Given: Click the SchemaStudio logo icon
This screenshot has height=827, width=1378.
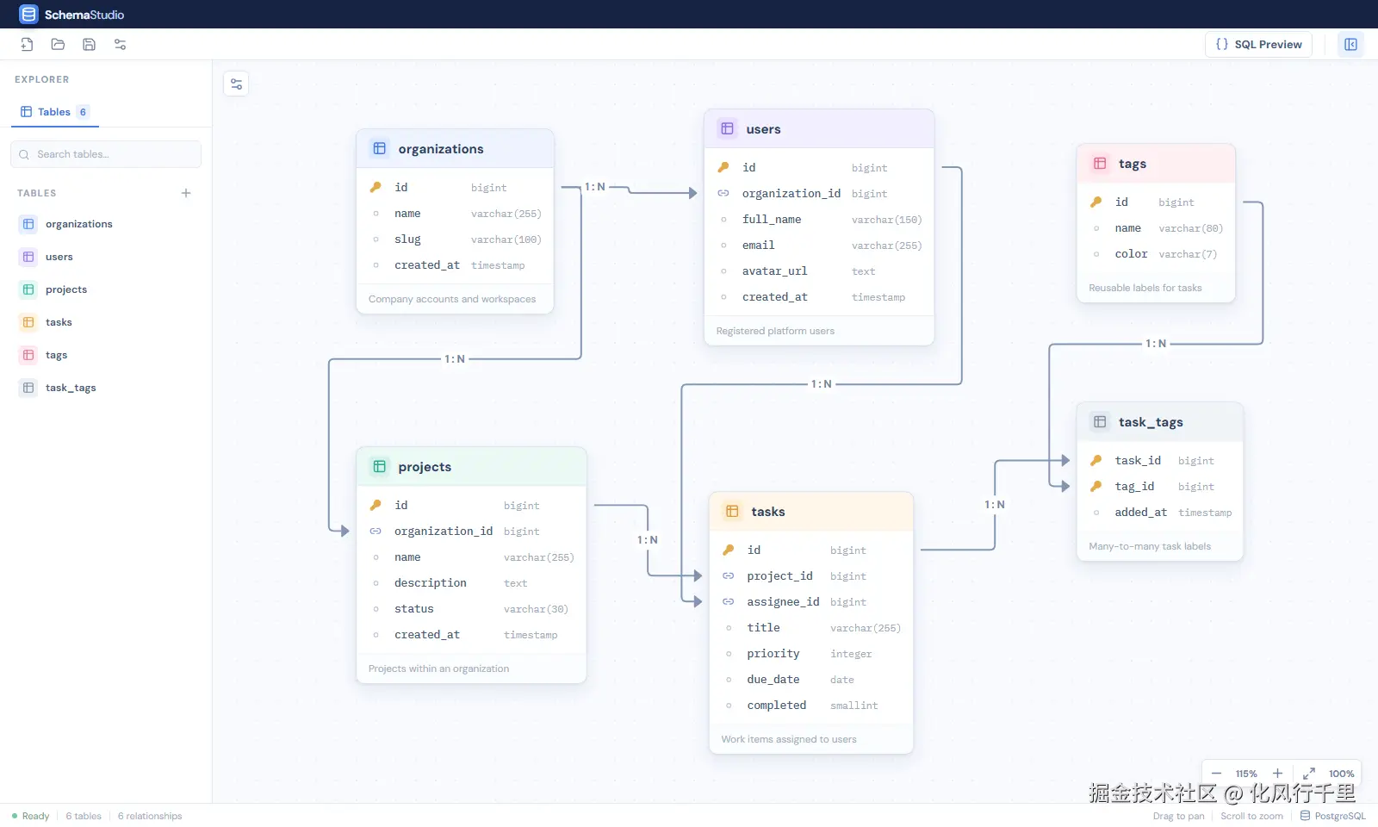Looking at the screenshot, I should (x=28, y=15).
